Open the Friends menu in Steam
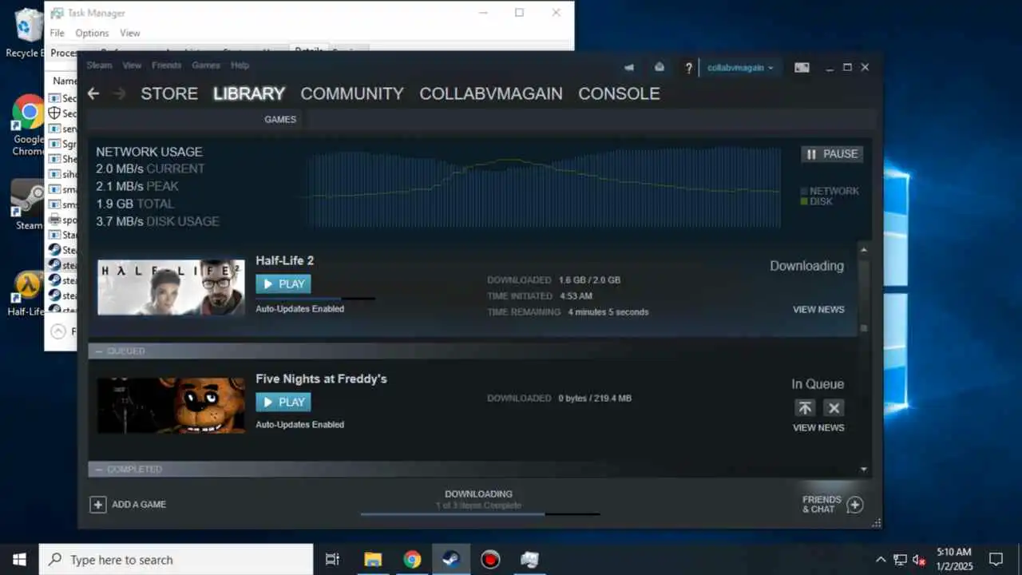This screenshot has width=1022, height=575. pyautogui.click(x=166, y=65)
